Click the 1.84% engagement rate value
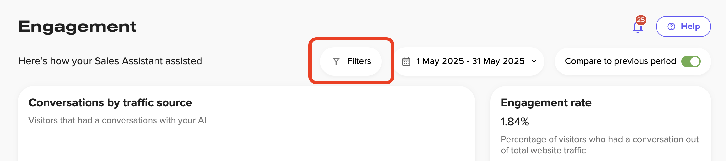726x161 pixels. pos(515,122)
